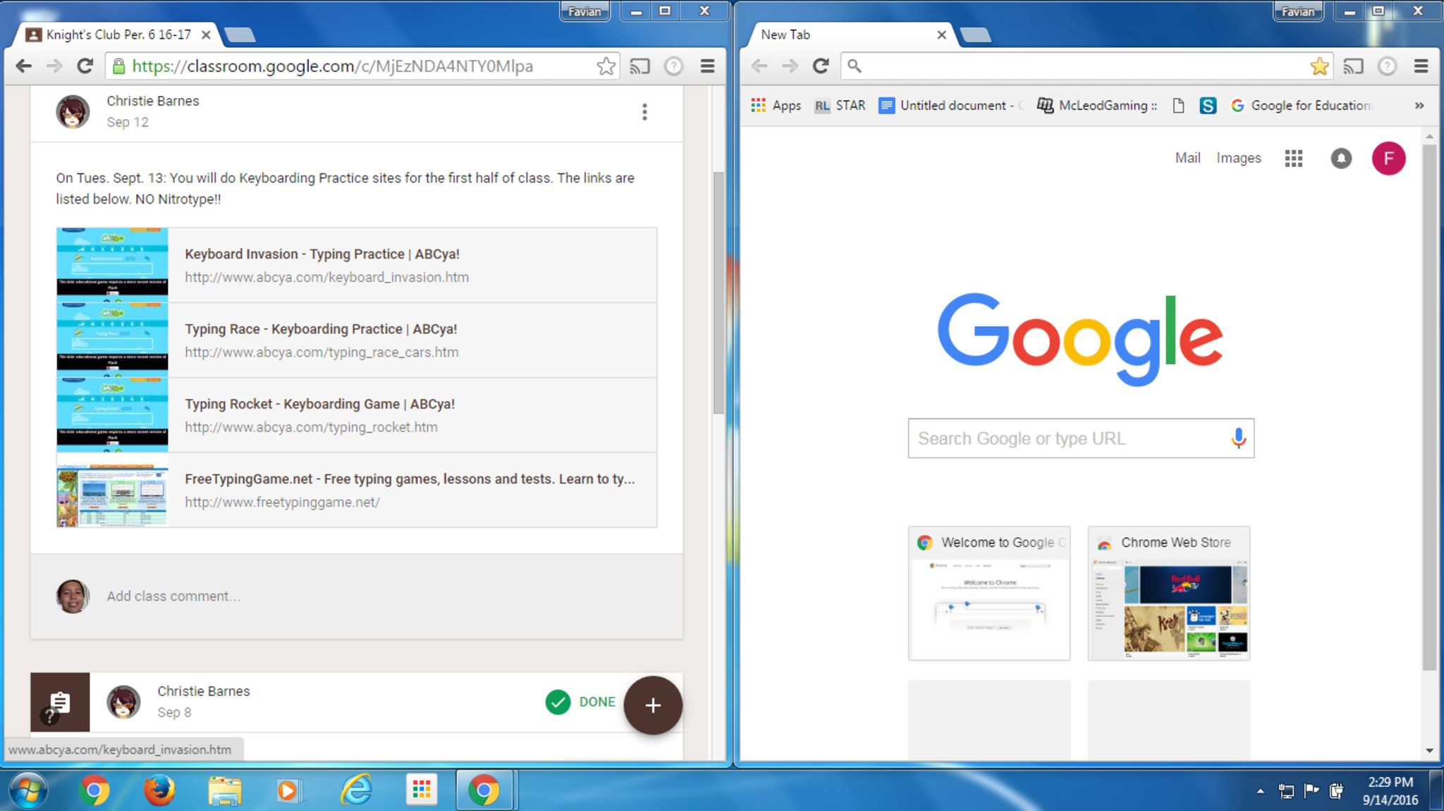
Task: Expand the bookmarks bar overflow chevron
Action: click(1419, 106)
